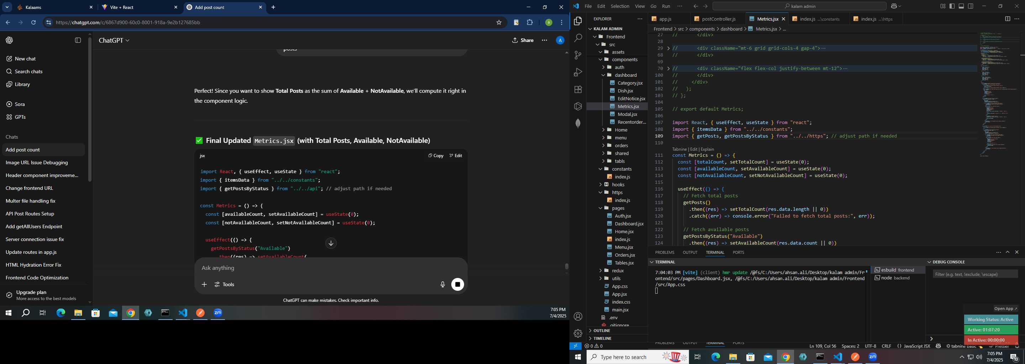Open ChatGPT model selector dropdown
This screenshot has height=364, width=1025.
click(114, 41)
